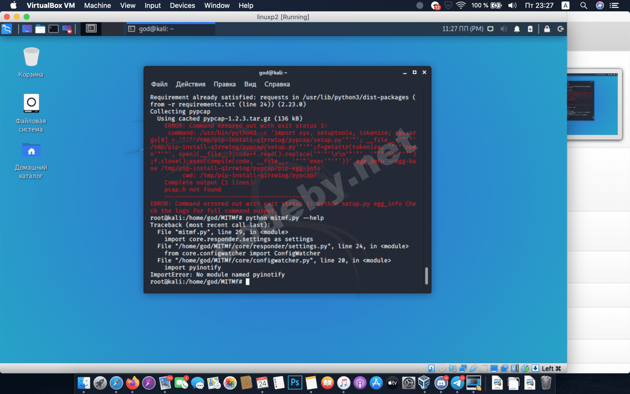Maximize the god@kali terminal window
630x394 pixels.
pyautogui.click(x=415, y=72)
